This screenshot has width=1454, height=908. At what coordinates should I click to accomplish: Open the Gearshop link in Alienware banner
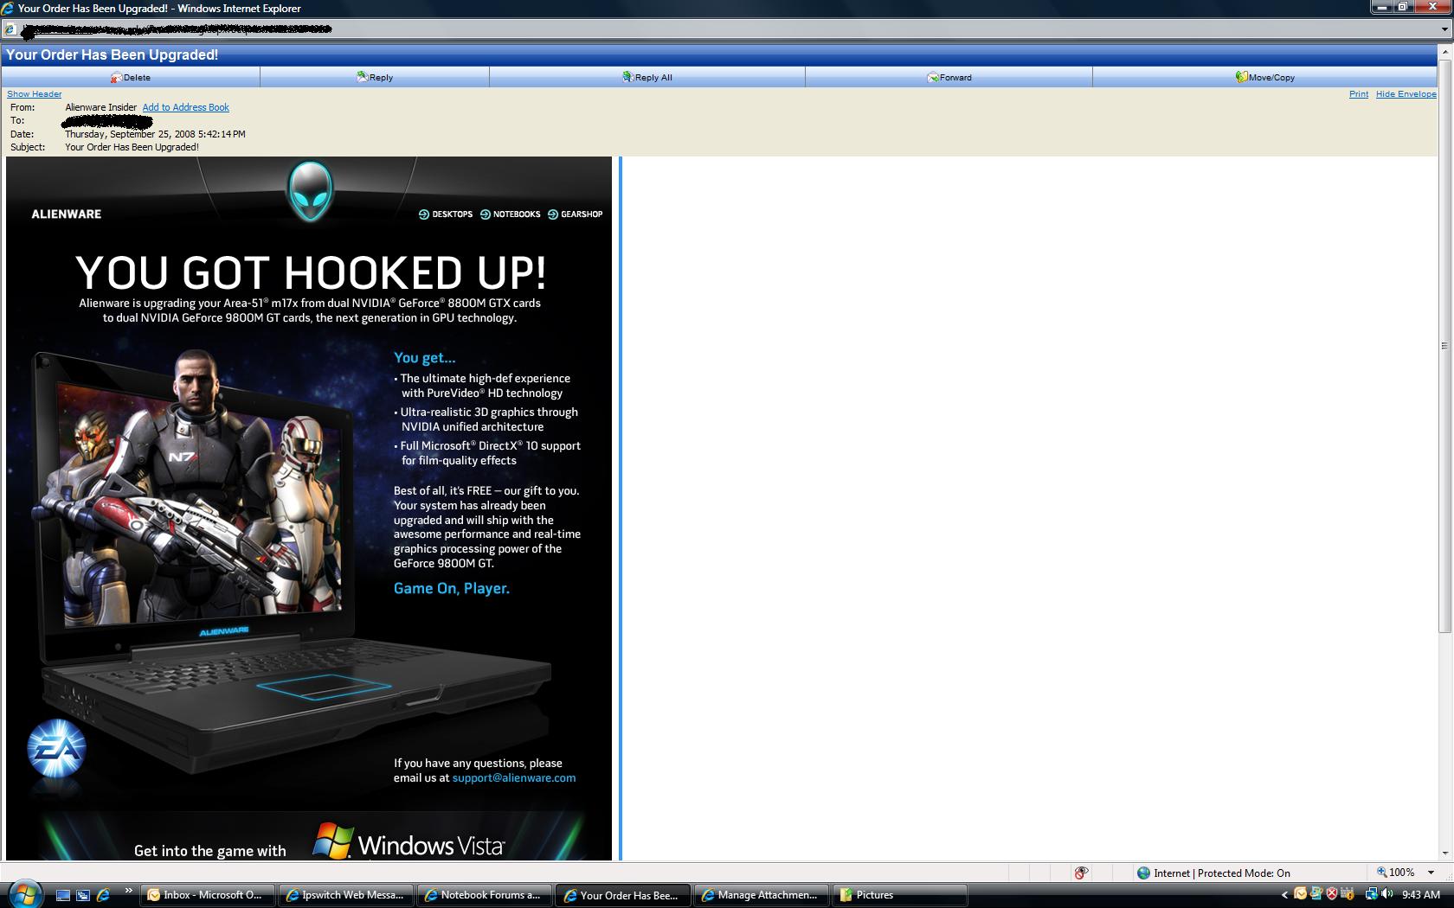tap(576, 214)
